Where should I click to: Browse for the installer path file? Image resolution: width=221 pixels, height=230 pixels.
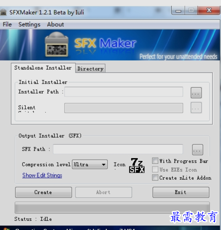(x=196, y=93)
